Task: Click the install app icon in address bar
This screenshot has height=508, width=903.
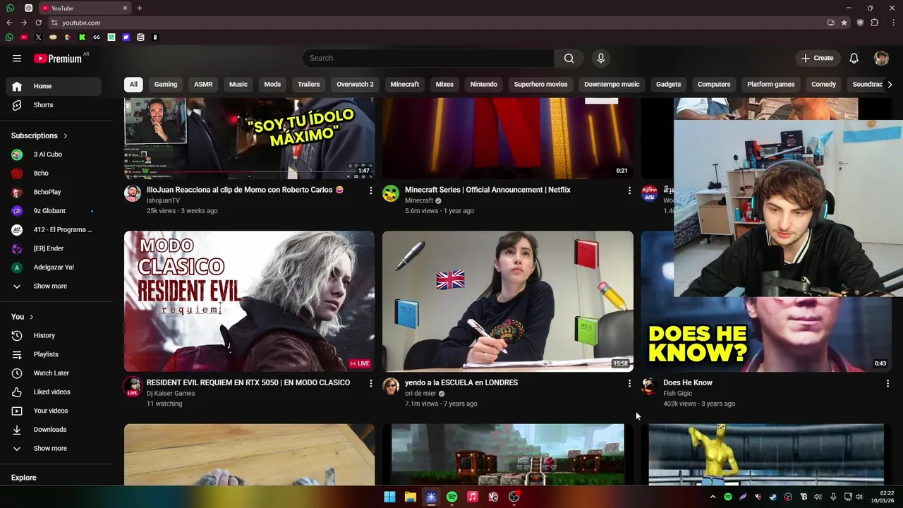Action: click(x=831, y=23)
